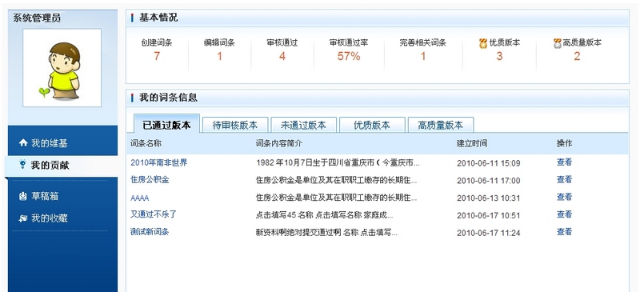This screenshot has height=292, width=640.
Task: Switch to the 未通过版本 tab
Action: [304, 125]
